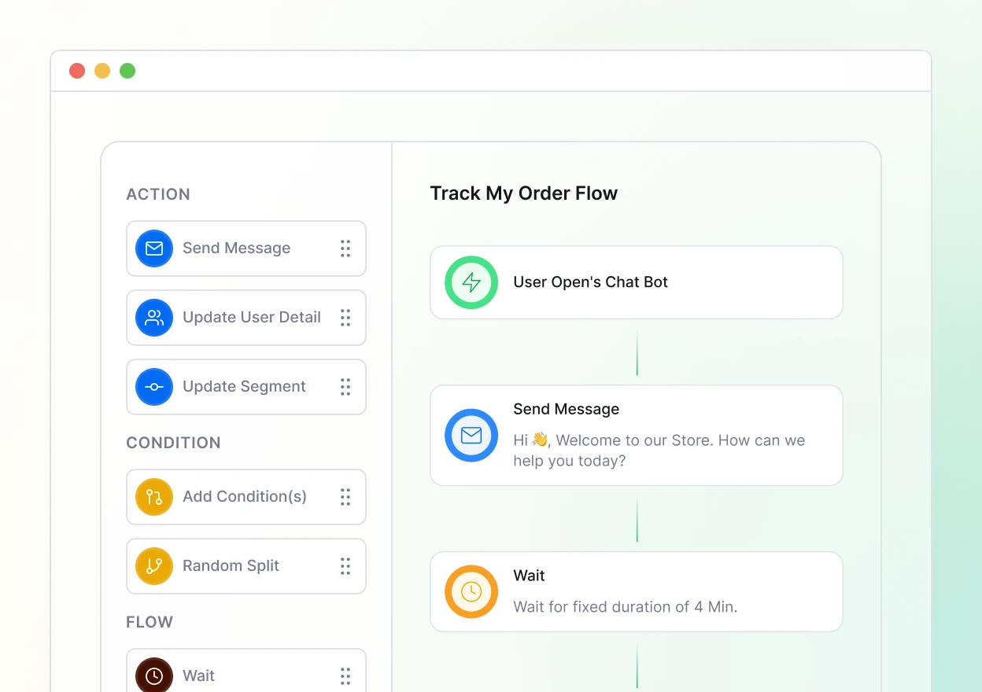Click the Random Split drag handle dots
This screenshot has height=692, width=982.
(x=345, y=566)
